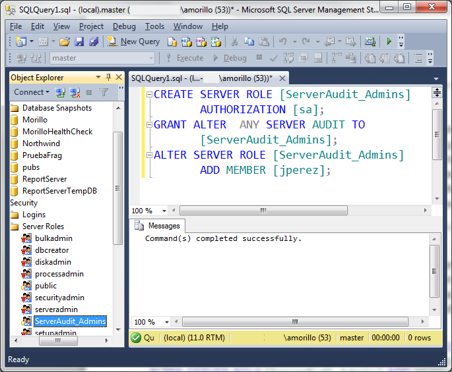
Task: Open the Object Explorer window position dropdown
Action: [x=98, y=77]
